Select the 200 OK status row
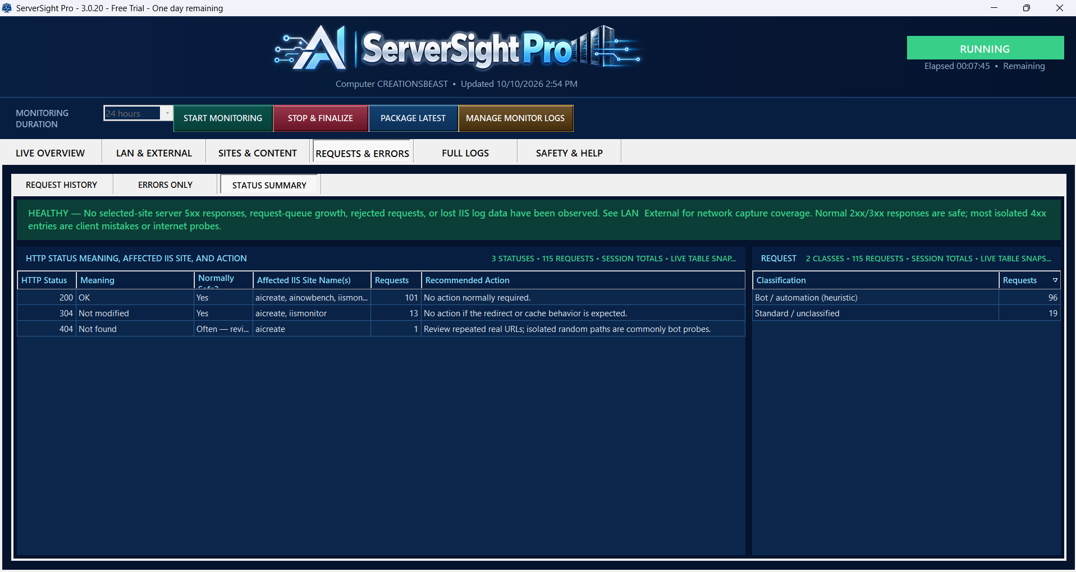 point(381,298)
